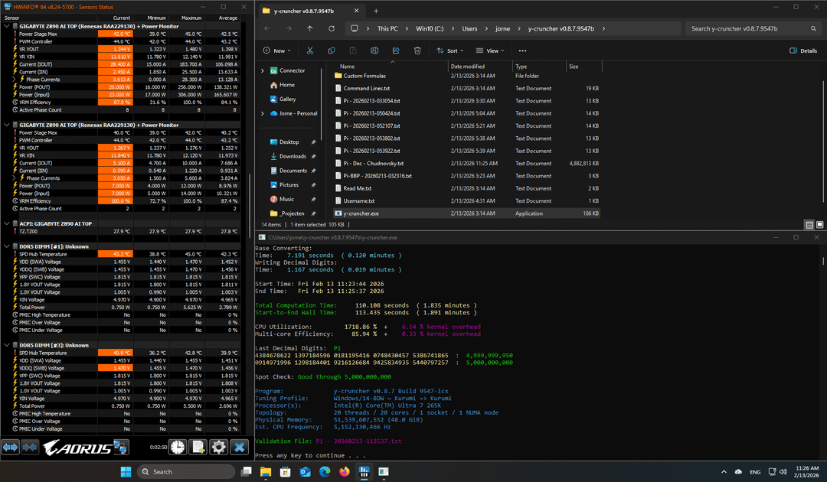This screenshot has height=482, width=827.
Task: Switch to large thumbnails view toggle
Action: point(821,225)
